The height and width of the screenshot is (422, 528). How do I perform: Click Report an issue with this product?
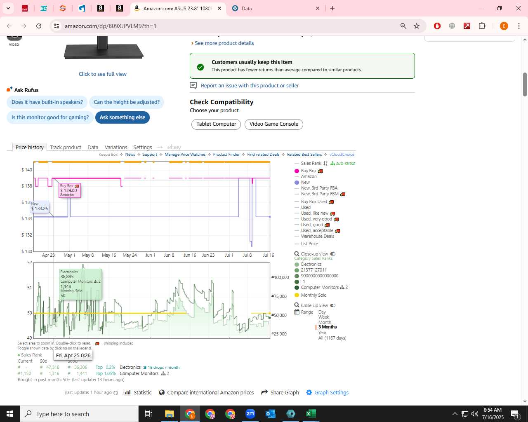[x=250, y=85]
